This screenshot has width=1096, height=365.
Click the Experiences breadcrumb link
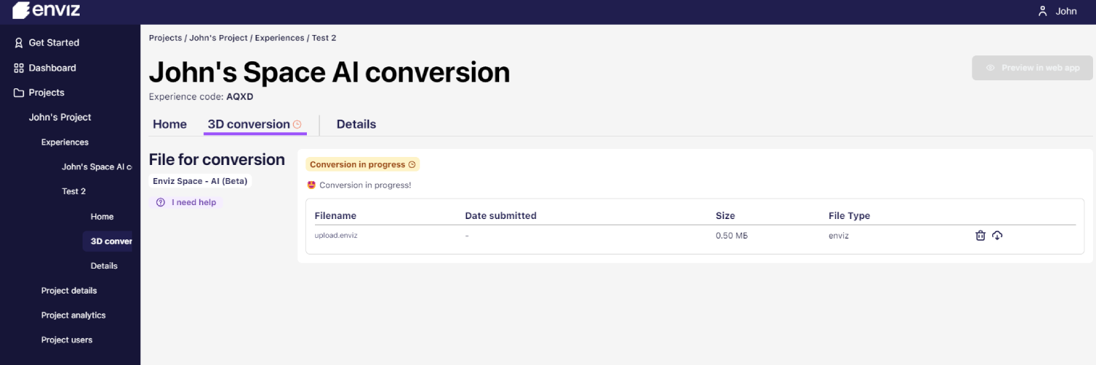279,38
